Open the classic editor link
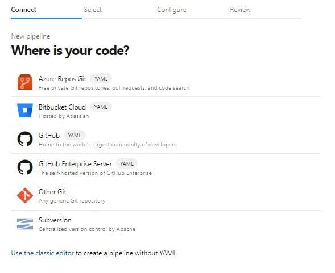This screenshot has width=335, height=273. point(43,253)
